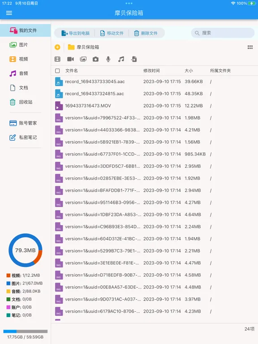Image resolution: width=258 pixels, height=344 pixels.
Task: Import pictures from photo gallery icon
Action: pyautogui.click(x=83, y=59)
